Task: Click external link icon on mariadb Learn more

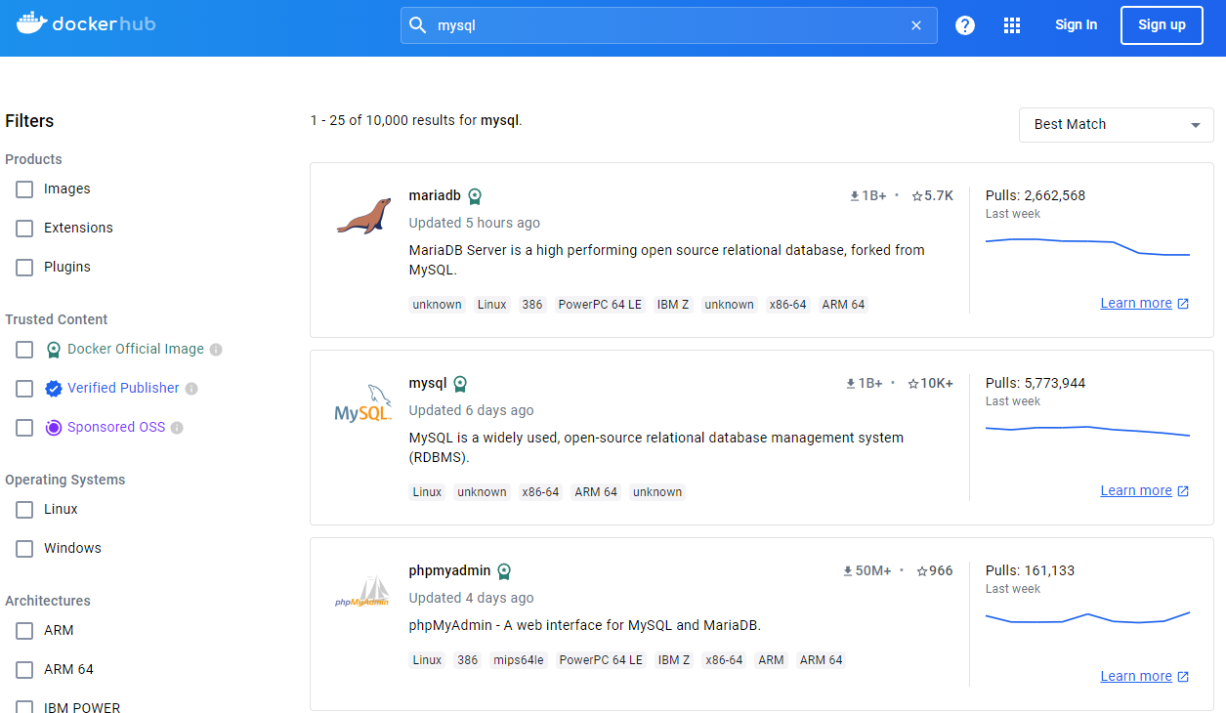Action: [x=1183, y=304]
